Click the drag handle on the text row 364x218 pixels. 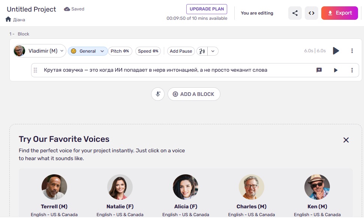click(36, 70)
